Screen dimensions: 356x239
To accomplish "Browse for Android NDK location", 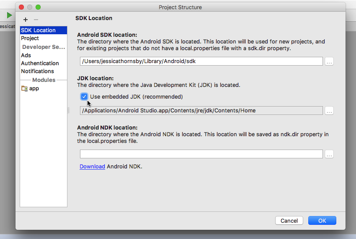I will point(329,154).
